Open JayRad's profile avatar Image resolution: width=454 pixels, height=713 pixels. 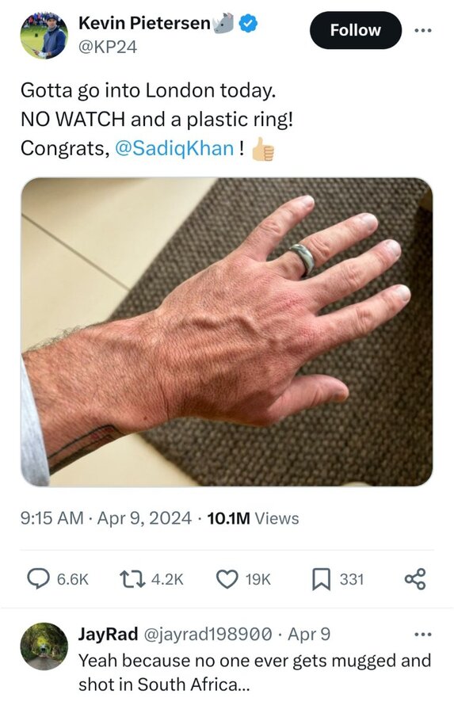pos(44,646)
